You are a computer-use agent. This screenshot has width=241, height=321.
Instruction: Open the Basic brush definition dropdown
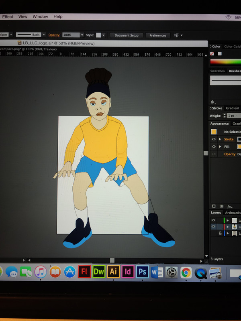[44, 35]
